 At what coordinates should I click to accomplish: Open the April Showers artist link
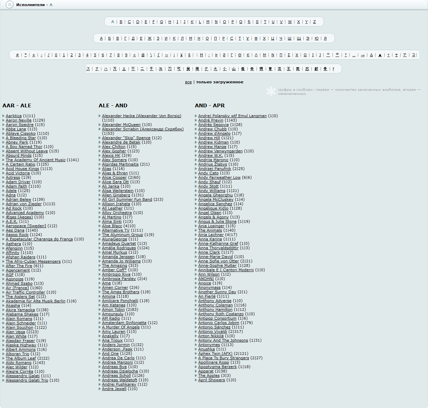(211, 380)
